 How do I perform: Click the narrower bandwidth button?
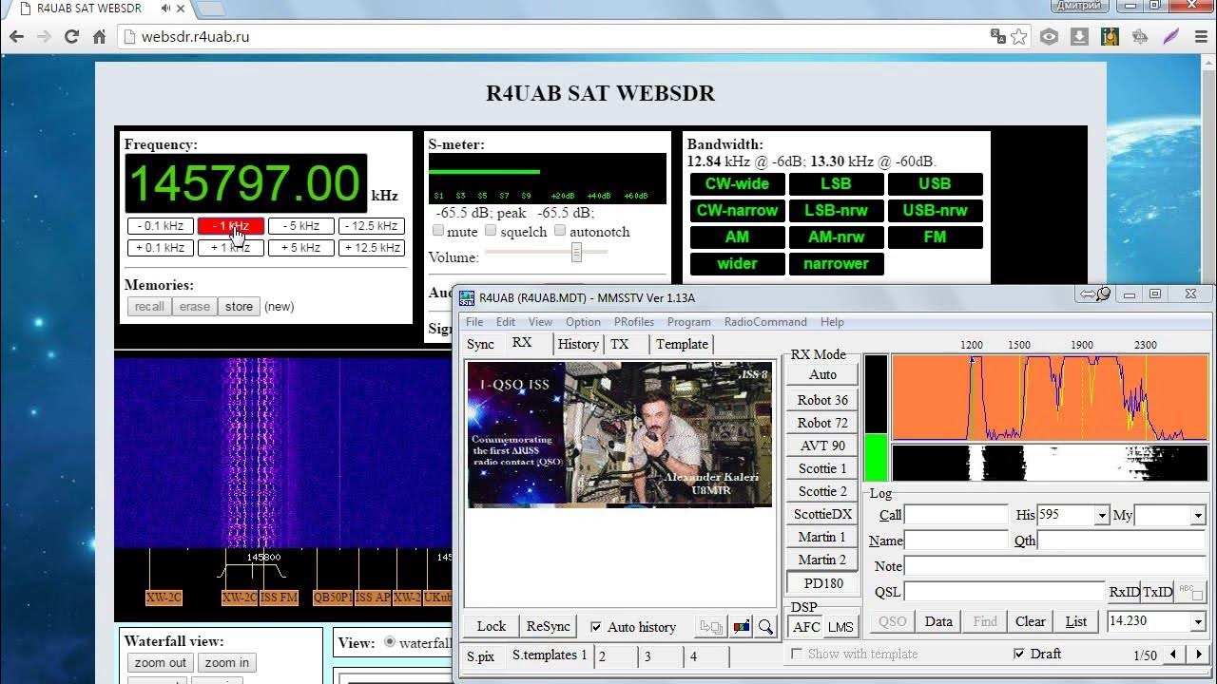pos(836,263)
